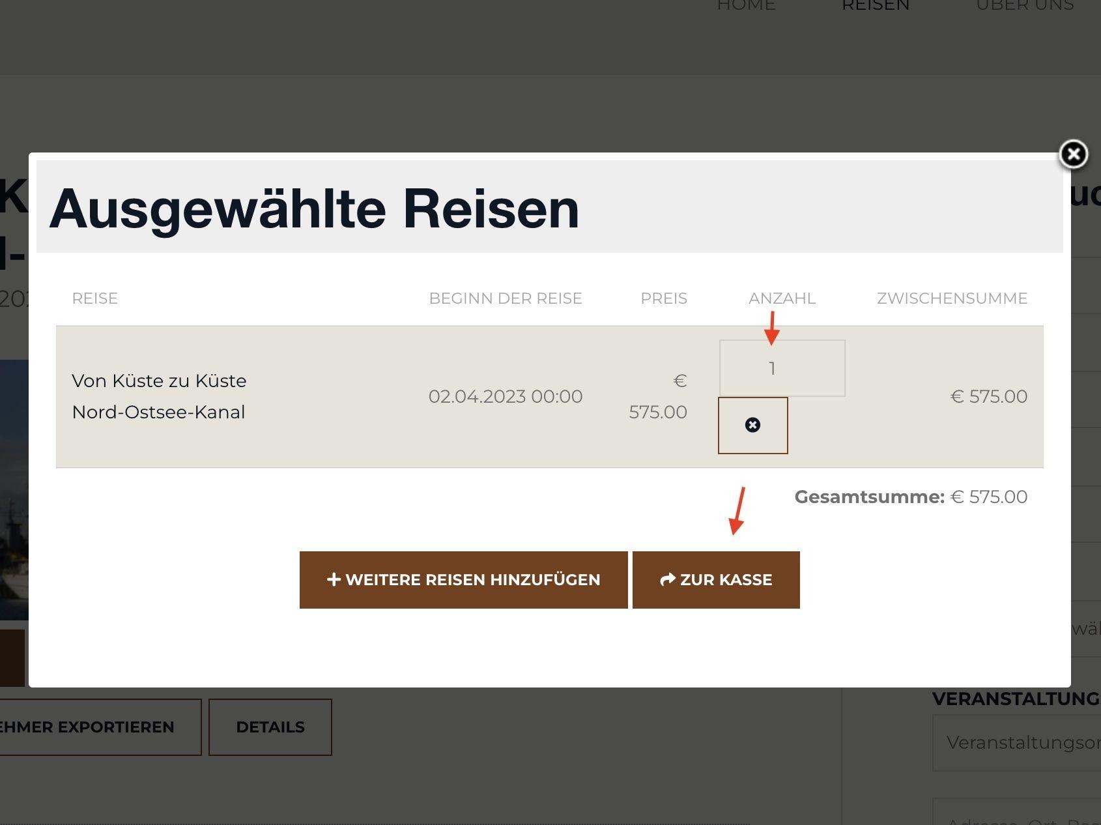Remove the Nord-Ostsee-Kanal trip from cart

tap(752, 426)
